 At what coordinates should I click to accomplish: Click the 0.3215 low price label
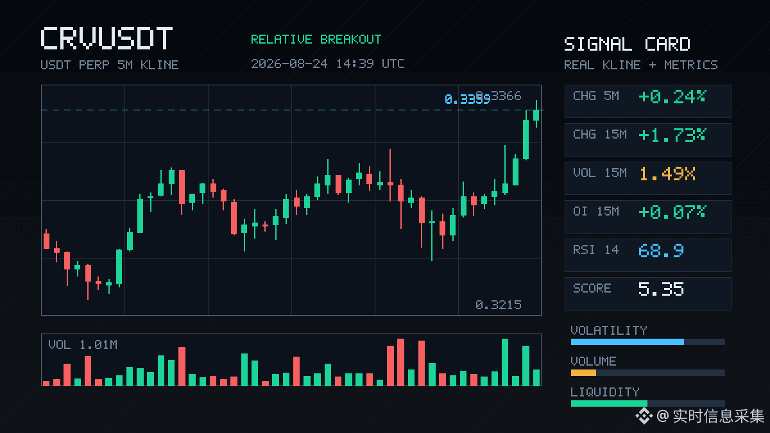pyautogui.click(x=499, y=305)
